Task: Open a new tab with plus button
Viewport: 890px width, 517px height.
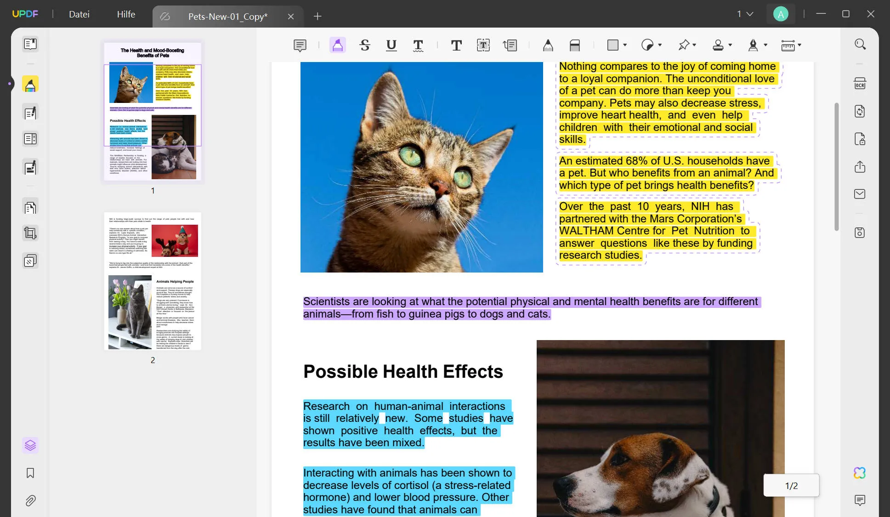Action: 317,17
